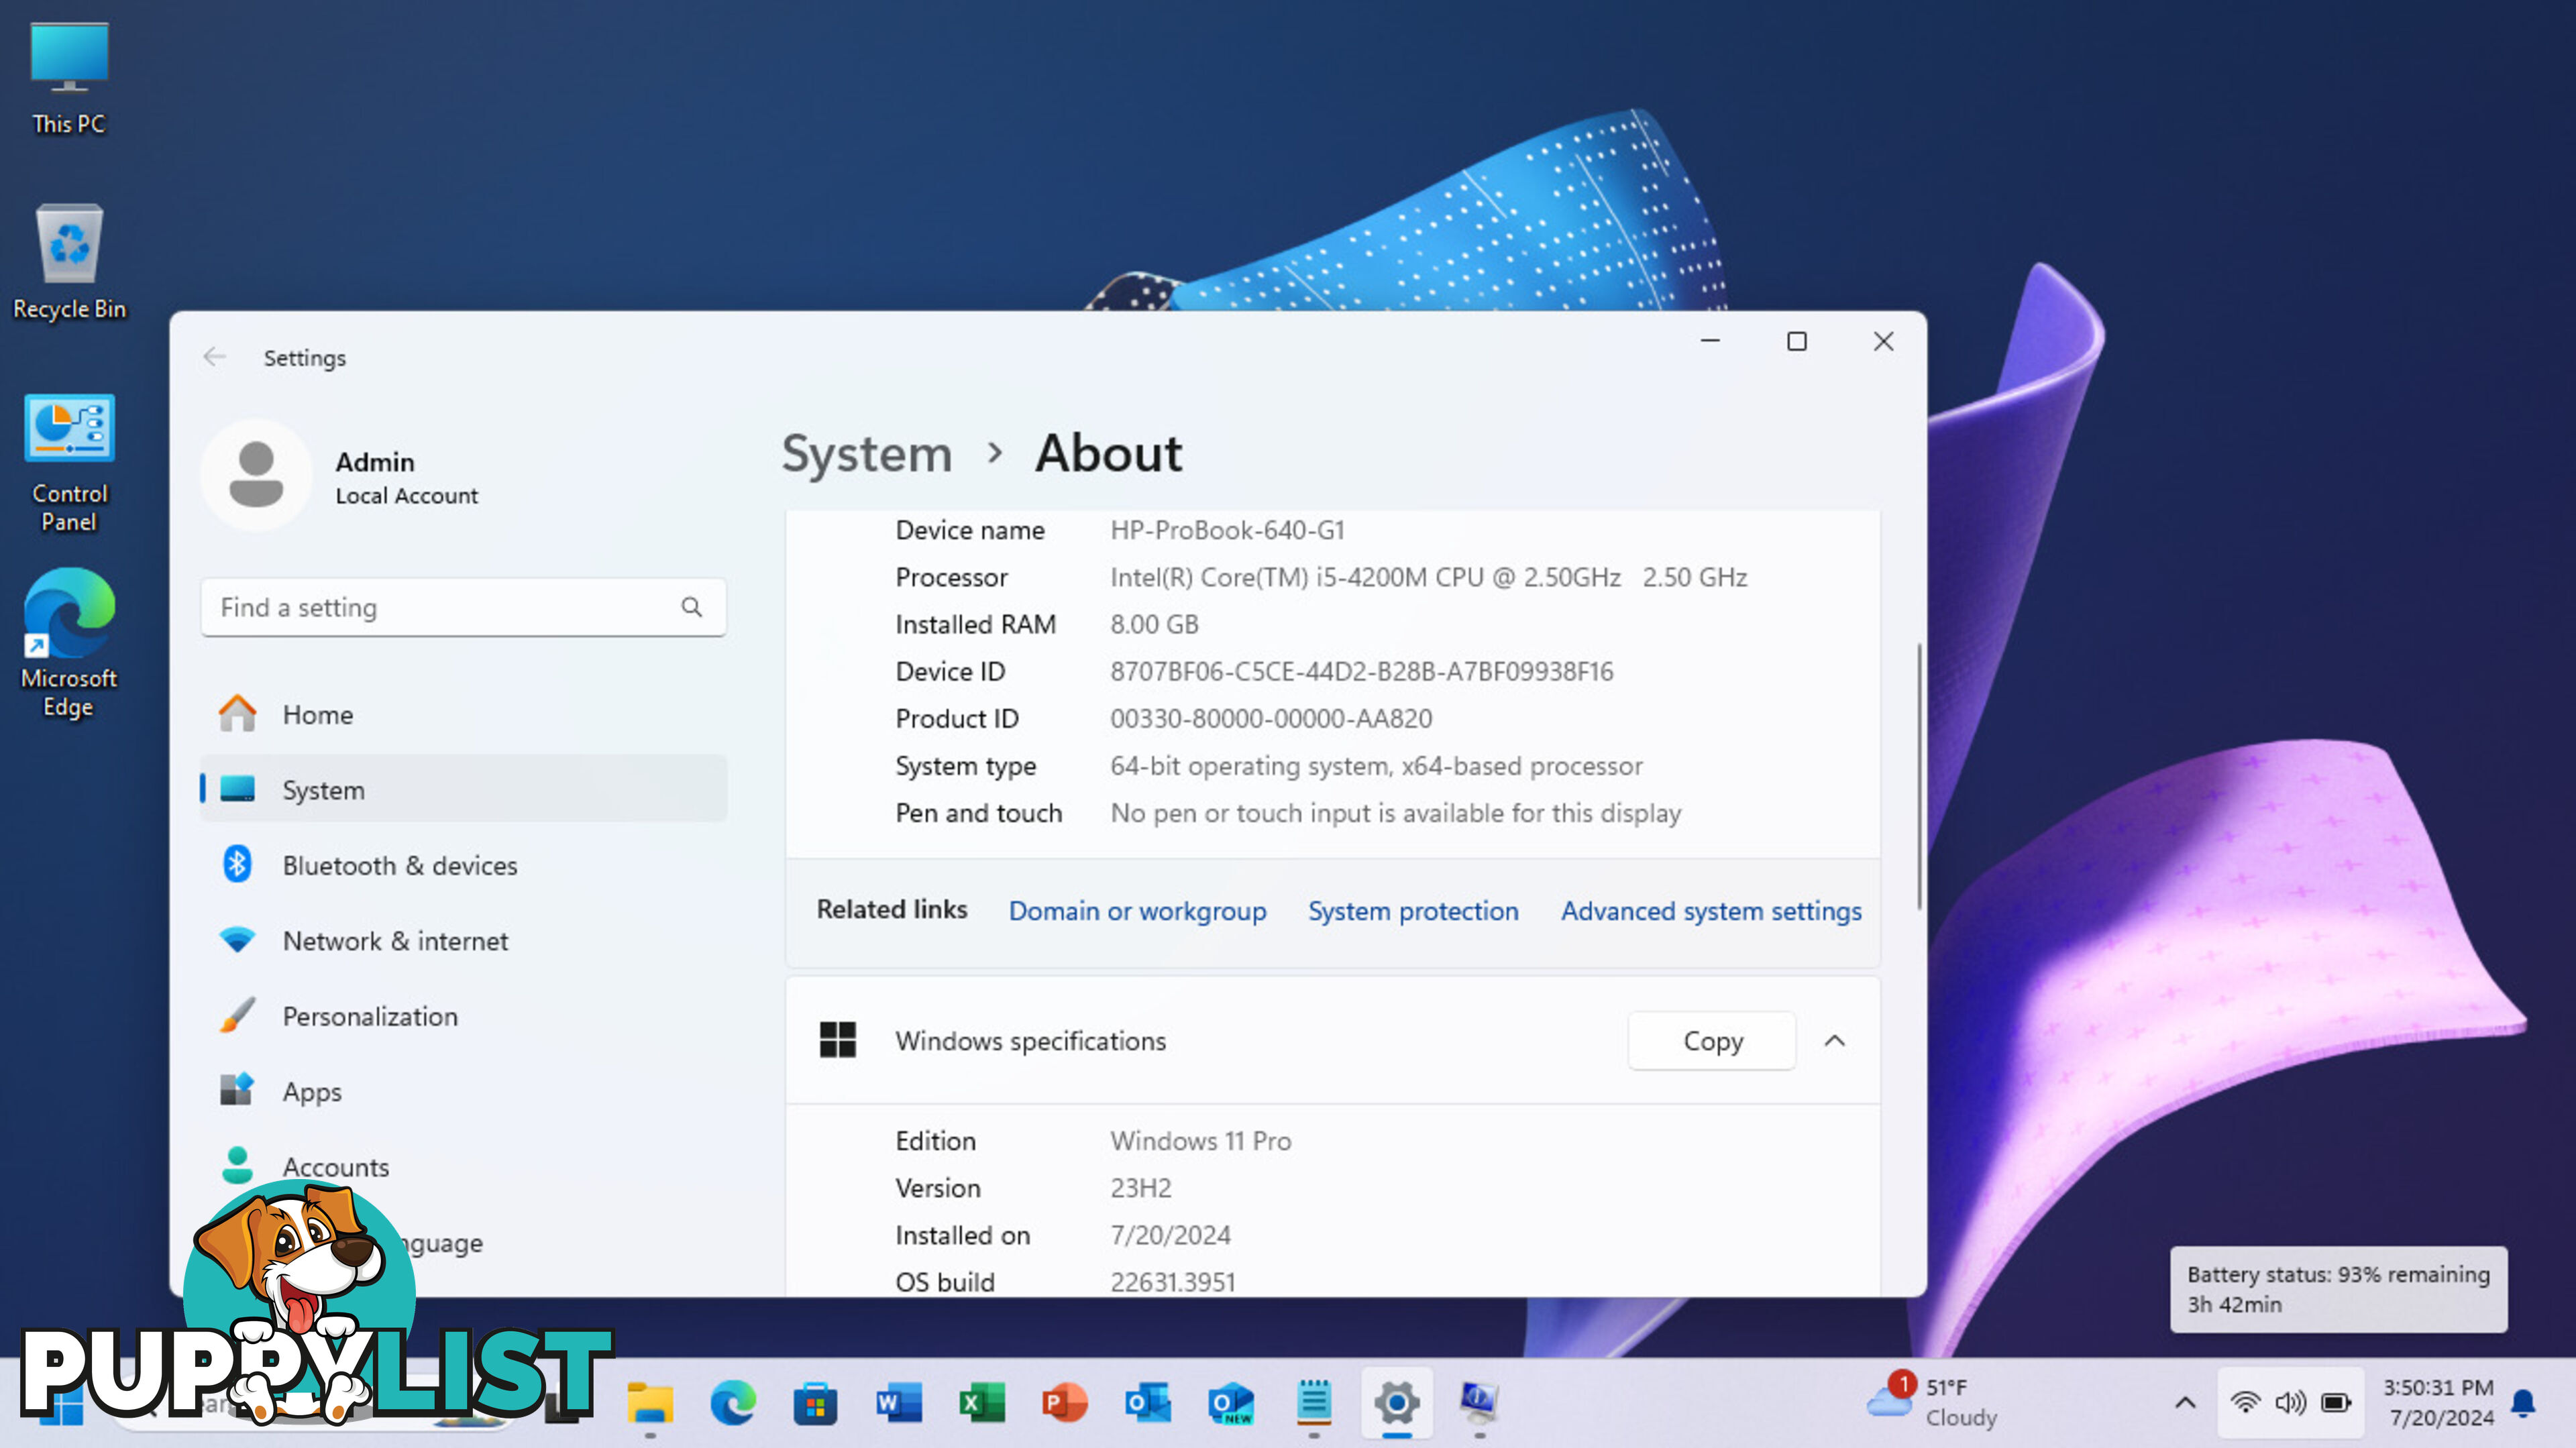This screenshot has width=2576, height=1448.
Task: Click Settings gear in taskbar
Action: point(1397,1404)
